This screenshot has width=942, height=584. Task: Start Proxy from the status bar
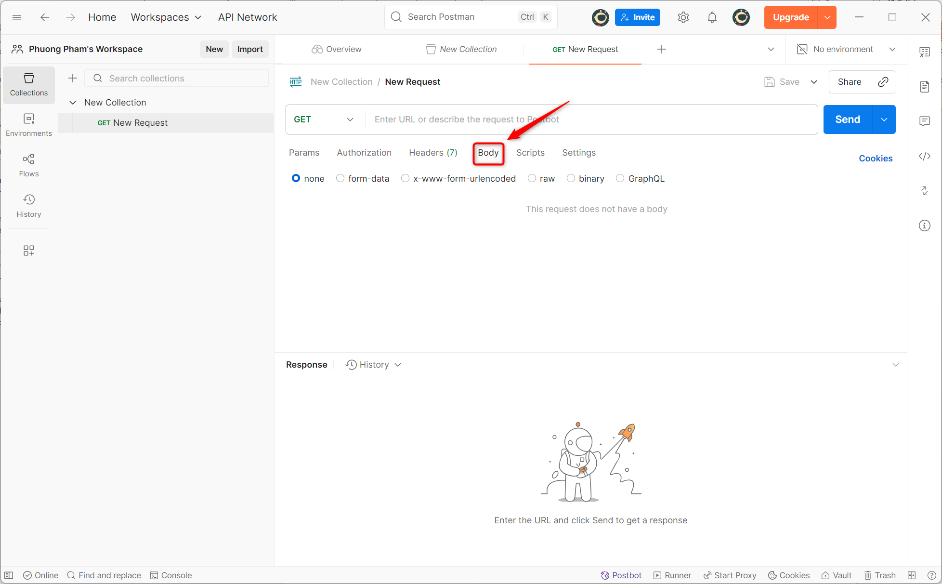[730, 575]
